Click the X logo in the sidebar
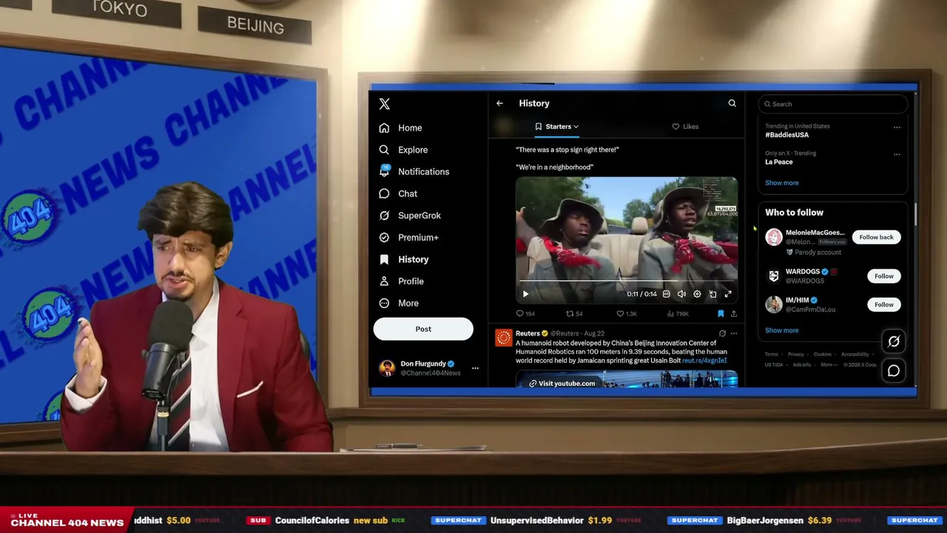 [x=384, y=104]
